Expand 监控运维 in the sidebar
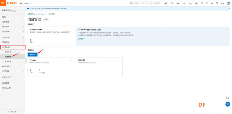232x114 pixels. click(x=13, y=32)
